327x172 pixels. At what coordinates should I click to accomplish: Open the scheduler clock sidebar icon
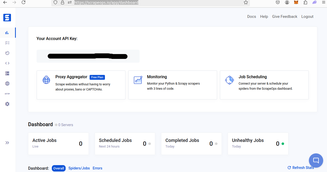point(7,53)
